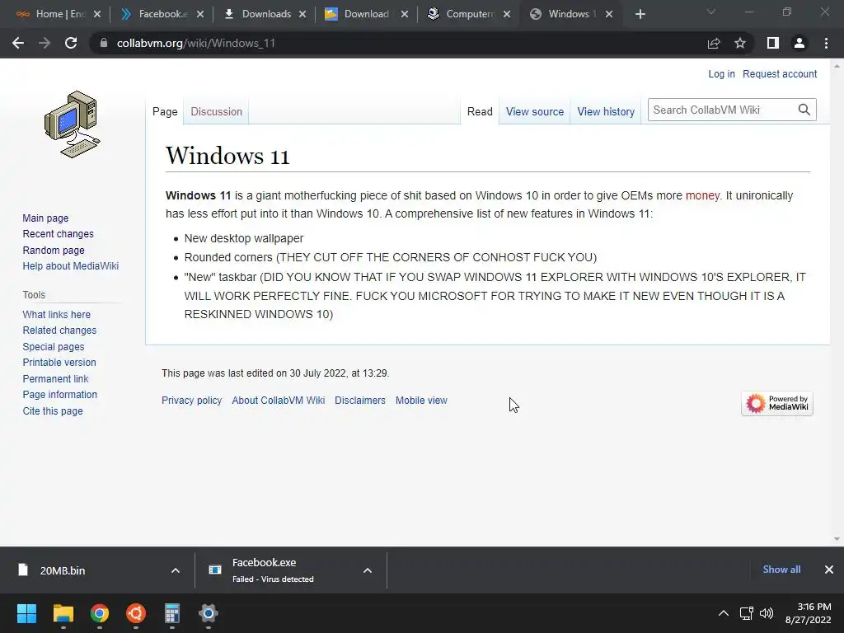Follow the red money link

pyautogui.click(x=702, y=195)
